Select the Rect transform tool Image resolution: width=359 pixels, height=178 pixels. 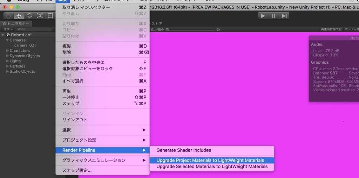(50, 15)
